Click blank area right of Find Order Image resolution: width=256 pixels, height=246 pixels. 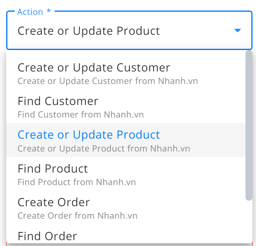160,235
